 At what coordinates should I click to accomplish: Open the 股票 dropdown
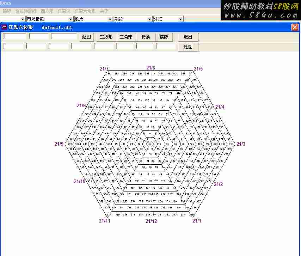click(110, 19)
